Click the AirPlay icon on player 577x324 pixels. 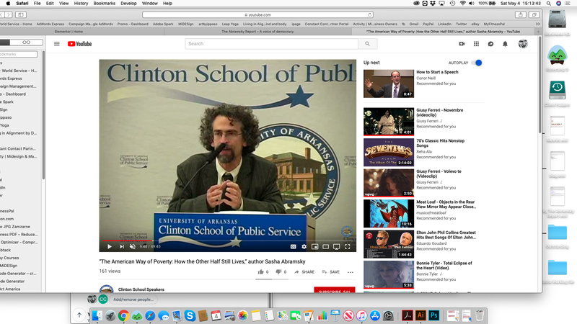[336, 246]
